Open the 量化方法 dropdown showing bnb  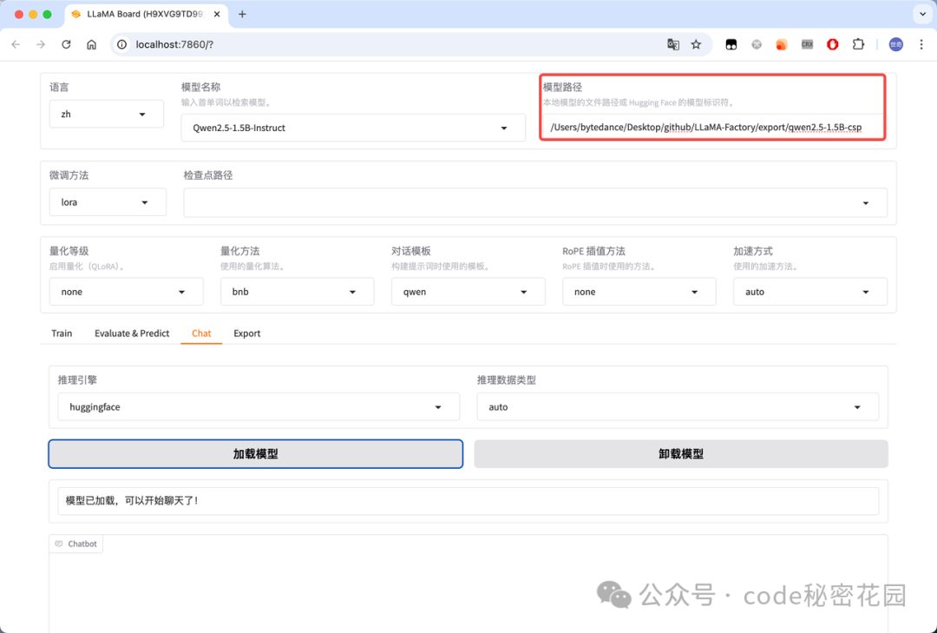point(297,291)
